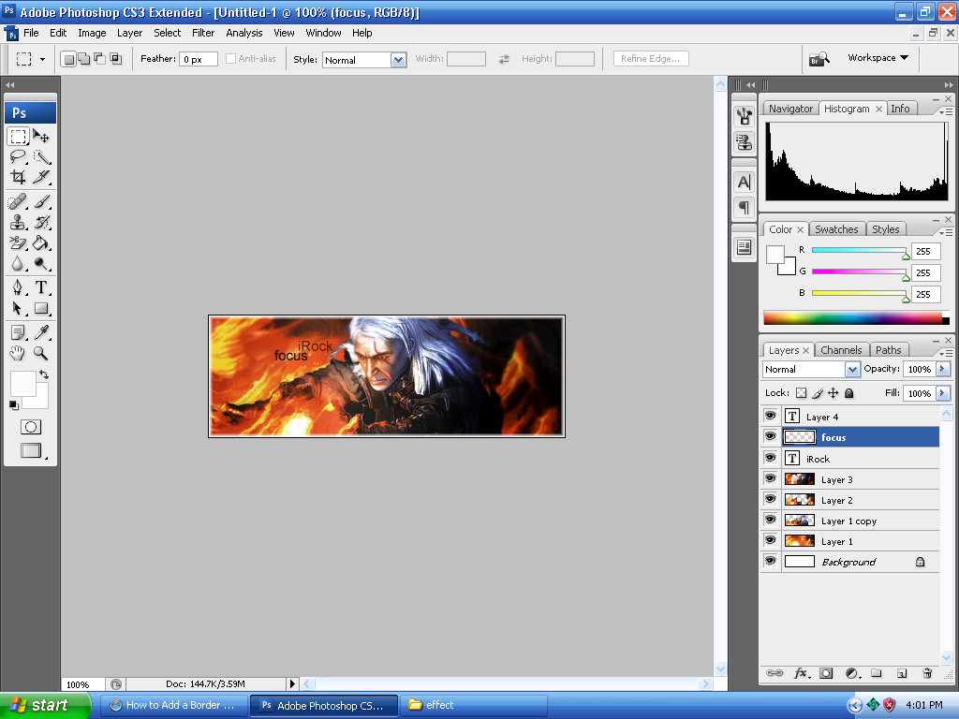Image resolution: width=959 pixels, height=719 pixels.
Task: Select the Slice tool
Action: [x=41, y=177]
